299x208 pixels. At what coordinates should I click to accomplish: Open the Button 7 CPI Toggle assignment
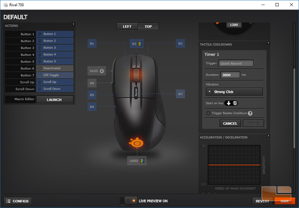(x=55, y=75)
